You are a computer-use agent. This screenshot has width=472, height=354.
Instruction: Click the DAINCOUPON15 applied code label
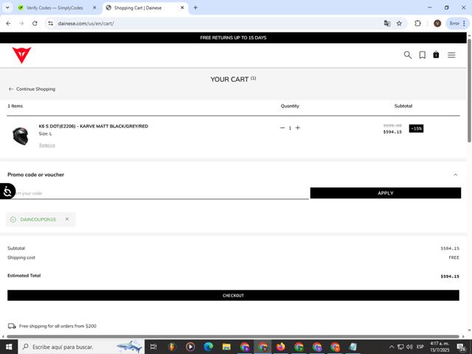point(38,220)
